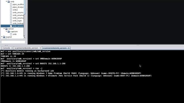Open the smb module under capture

15,34
